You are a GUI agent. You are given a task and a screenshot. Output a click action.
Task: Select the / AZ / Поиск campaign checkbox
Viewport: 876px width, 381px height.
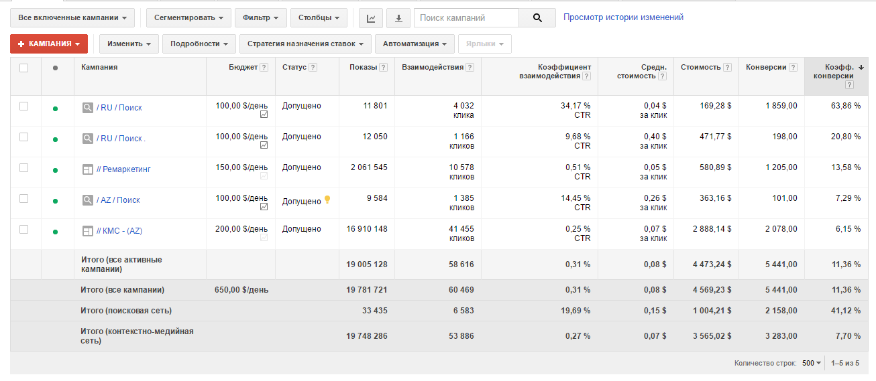click(x=24, y=198)
